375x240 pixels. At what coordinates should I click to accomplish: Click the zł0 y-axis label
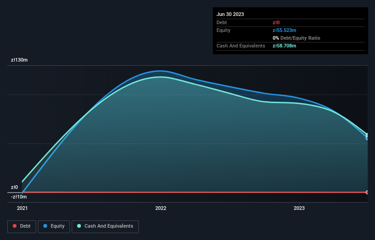pos(14,187)
